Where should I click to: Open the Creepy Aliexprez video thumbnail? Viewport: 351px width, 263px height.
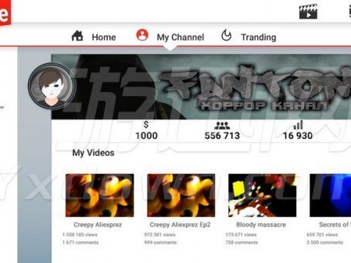[100, 195]
